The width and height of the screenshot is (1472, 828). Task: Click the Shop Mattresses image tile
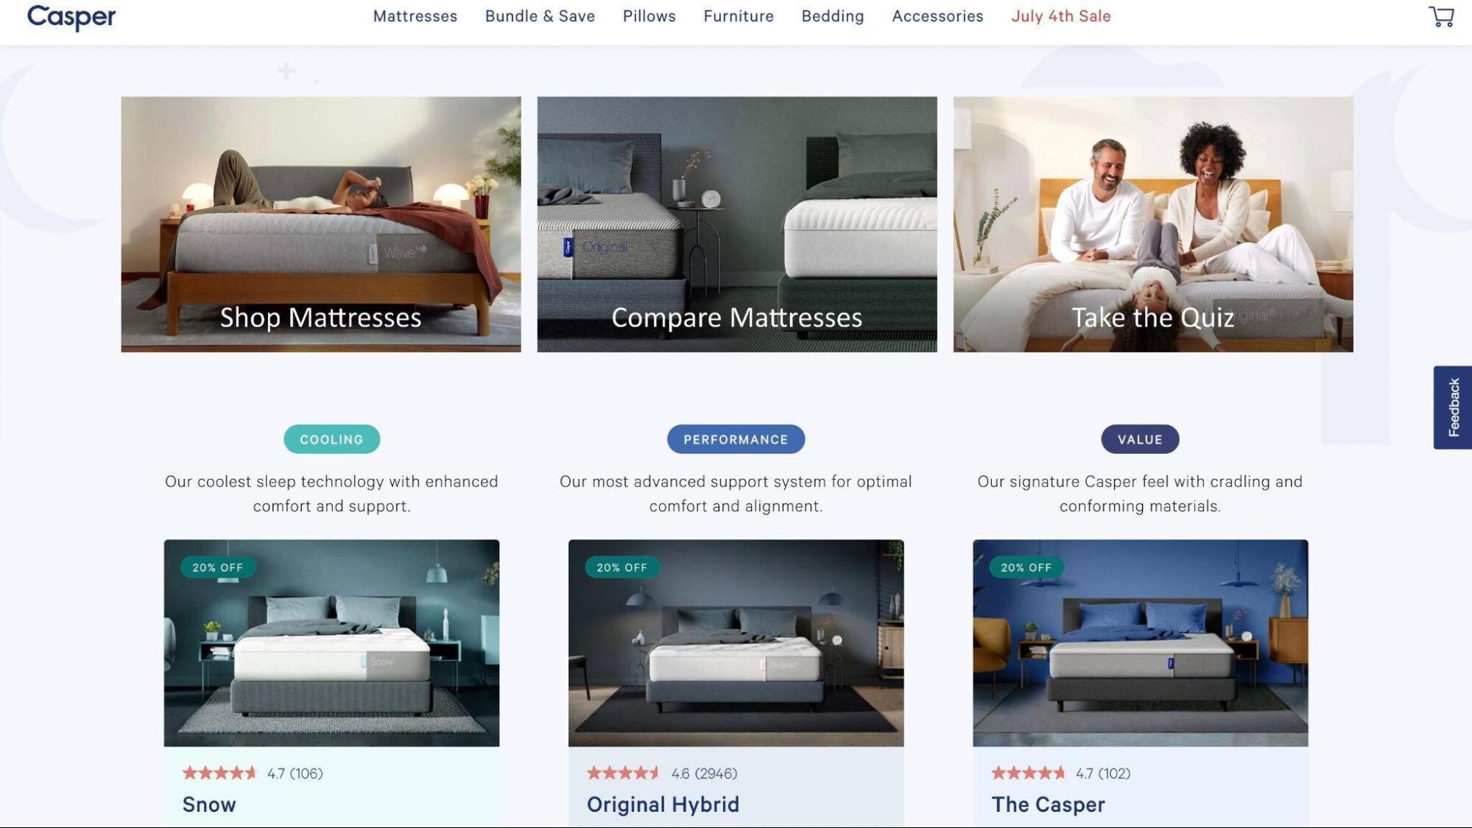pos(321,224)
